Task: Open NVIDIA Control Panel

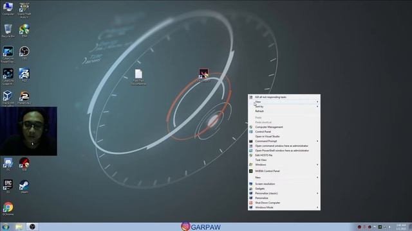Action: tap(284, 171)
